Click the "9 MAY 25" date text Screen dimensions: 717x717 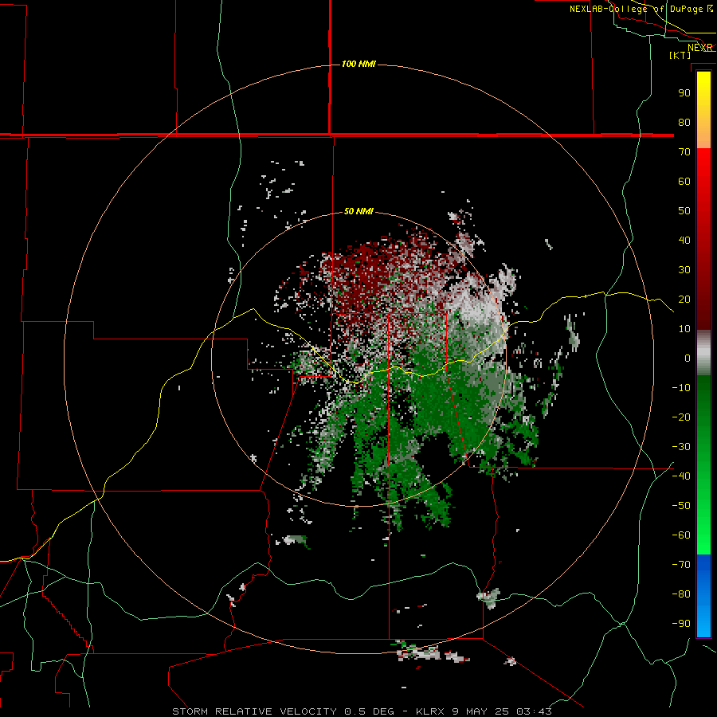[480, 711]
